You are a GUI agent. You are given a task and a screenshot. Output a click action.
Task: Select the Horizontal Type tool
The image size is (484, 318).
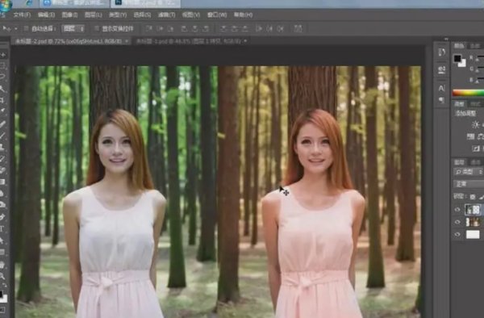(3, 228)
